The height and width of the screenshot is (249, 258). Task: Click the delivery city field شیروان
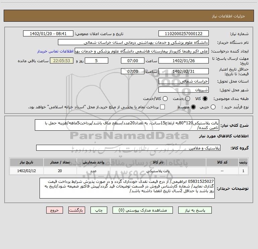pos(184,90)
